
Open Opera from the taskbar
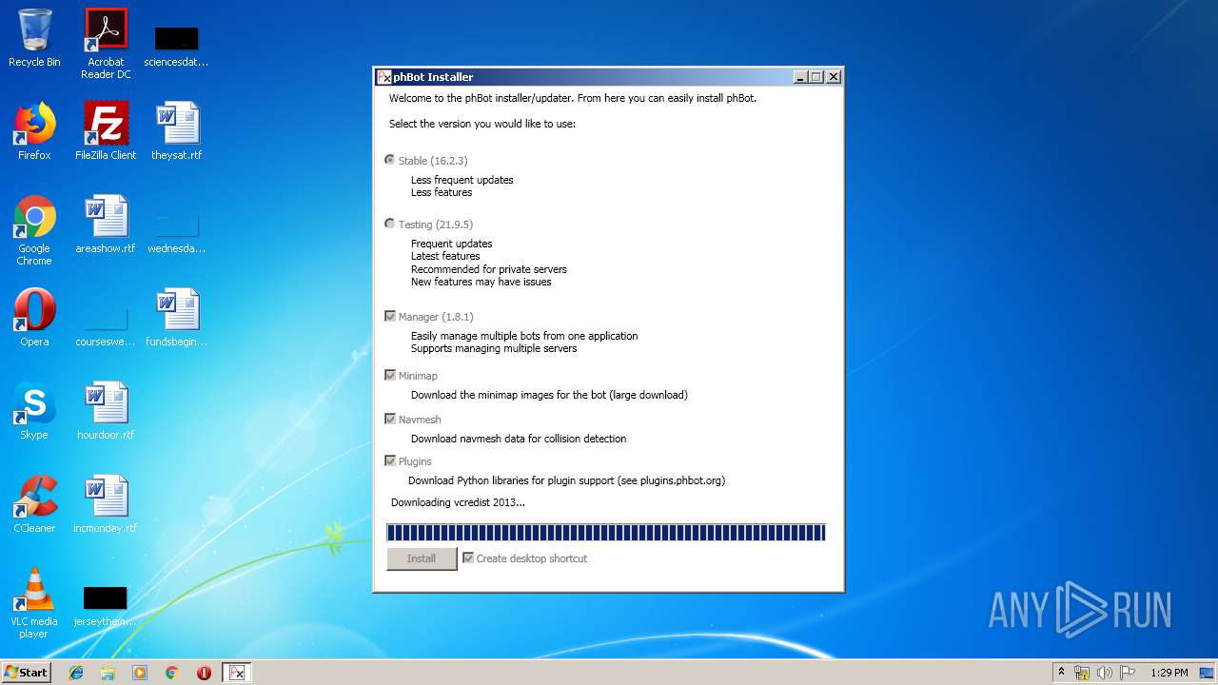[204, 673]
